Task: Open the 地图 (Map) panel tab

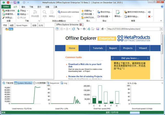Action: click(12, 25)
